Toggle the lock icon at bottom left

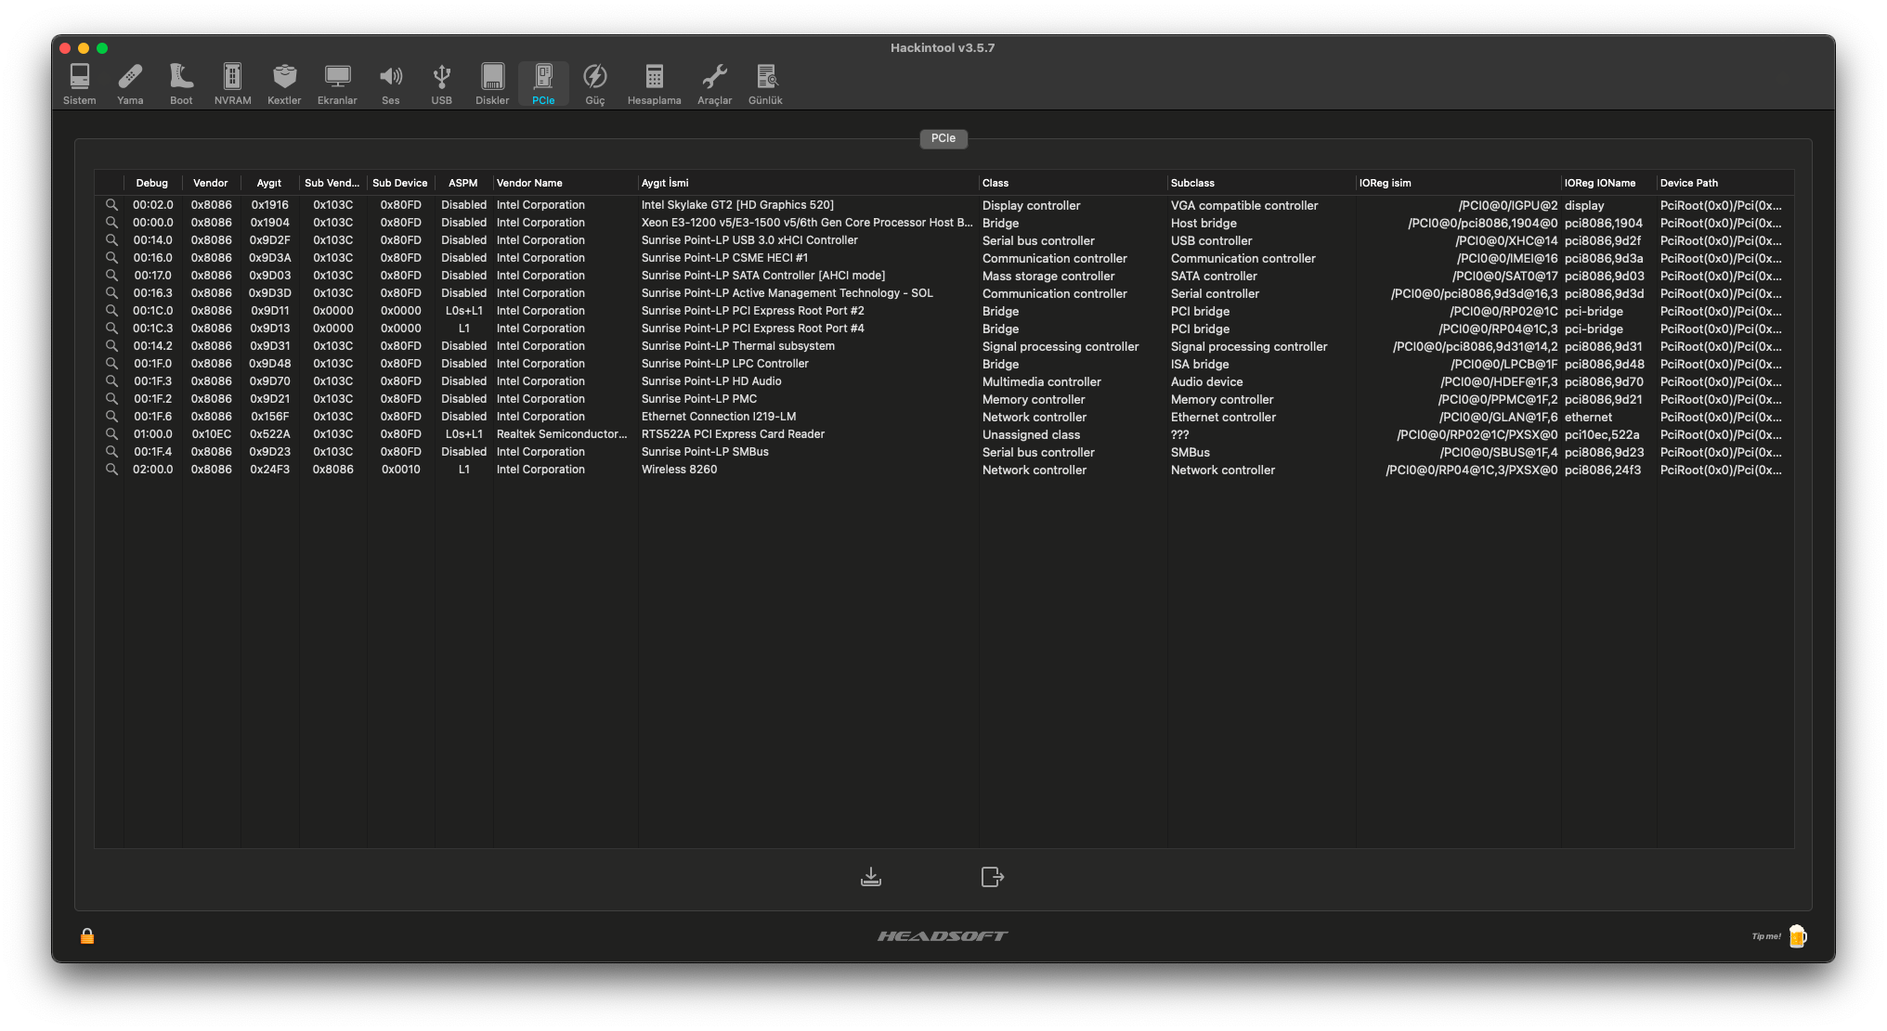86,936
